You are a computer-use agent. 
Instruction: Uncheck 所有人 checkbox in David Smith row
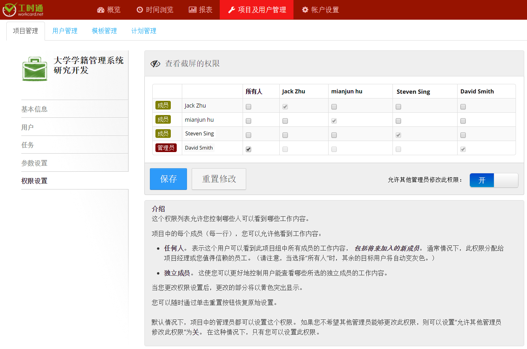[x=249, y=149]
